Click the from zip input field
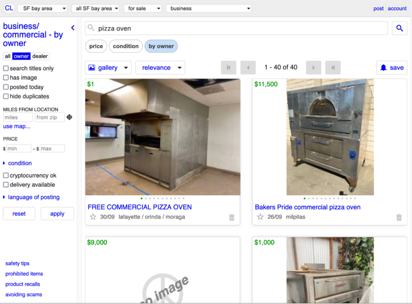 tap(49, 118)
